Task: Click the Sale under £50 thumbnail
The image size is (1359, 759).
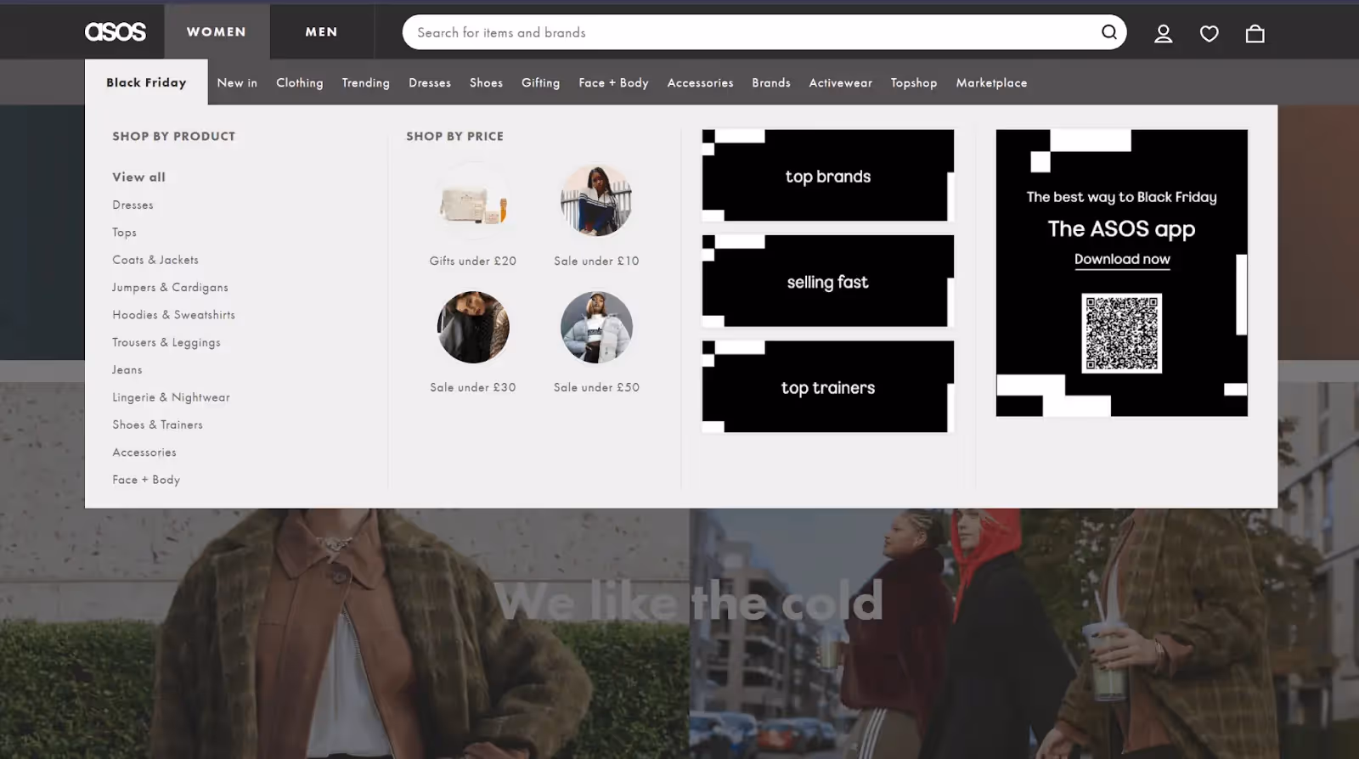Action: (596, 328)
